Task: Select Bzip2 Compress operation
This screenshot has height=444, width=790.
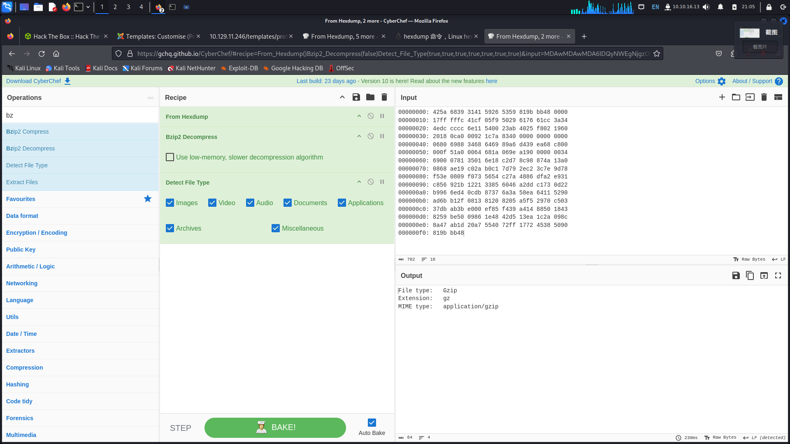Action: coord(80,132)
